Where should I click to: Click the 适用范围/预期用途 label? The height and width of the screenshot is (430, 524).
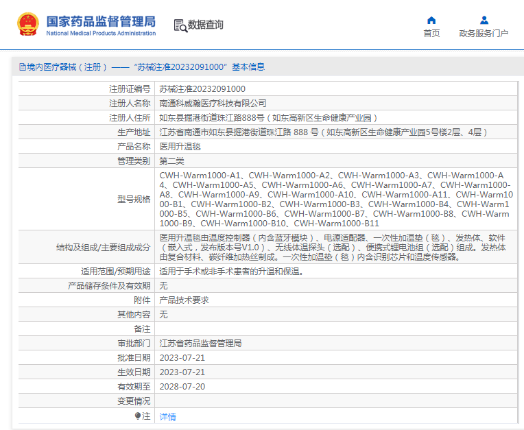tap(116, 272)
